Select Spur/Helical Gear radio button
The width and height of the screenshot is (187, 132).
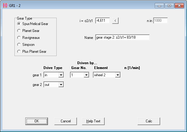[19, 24]
